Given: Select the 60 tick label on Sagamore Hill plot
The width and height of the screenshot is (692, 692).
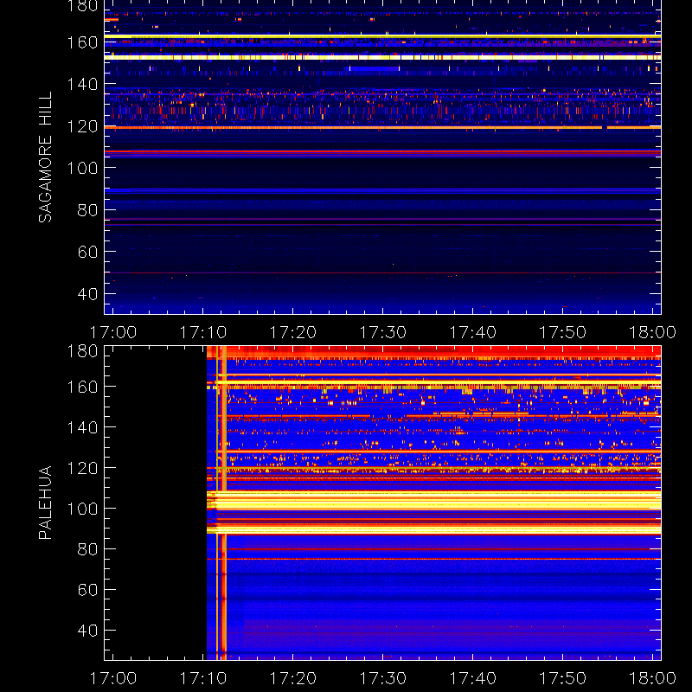Looking at the screenshot, I should [87, 252].
